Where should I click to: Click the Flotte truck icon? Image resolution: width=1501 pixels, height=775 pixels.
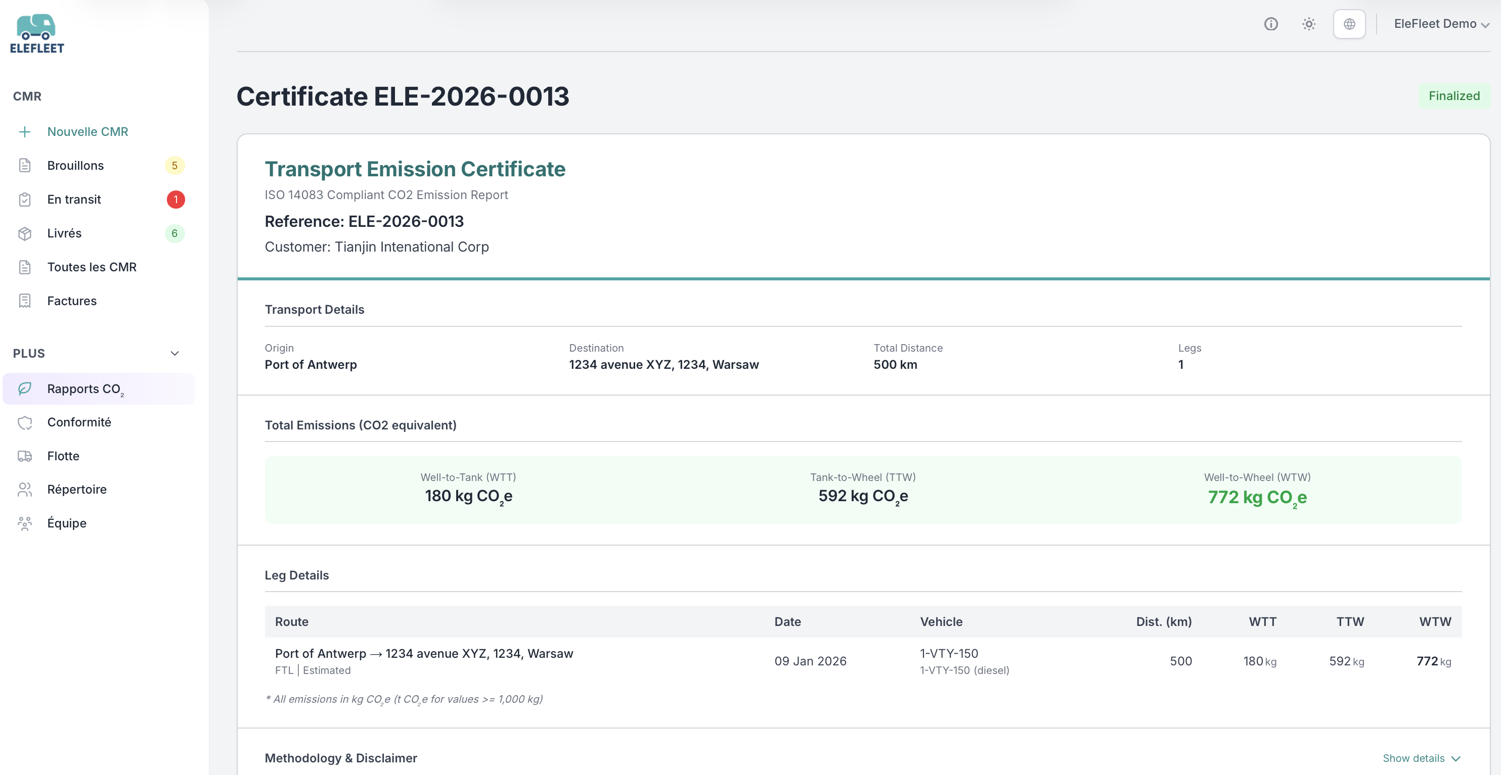(24, 456)
